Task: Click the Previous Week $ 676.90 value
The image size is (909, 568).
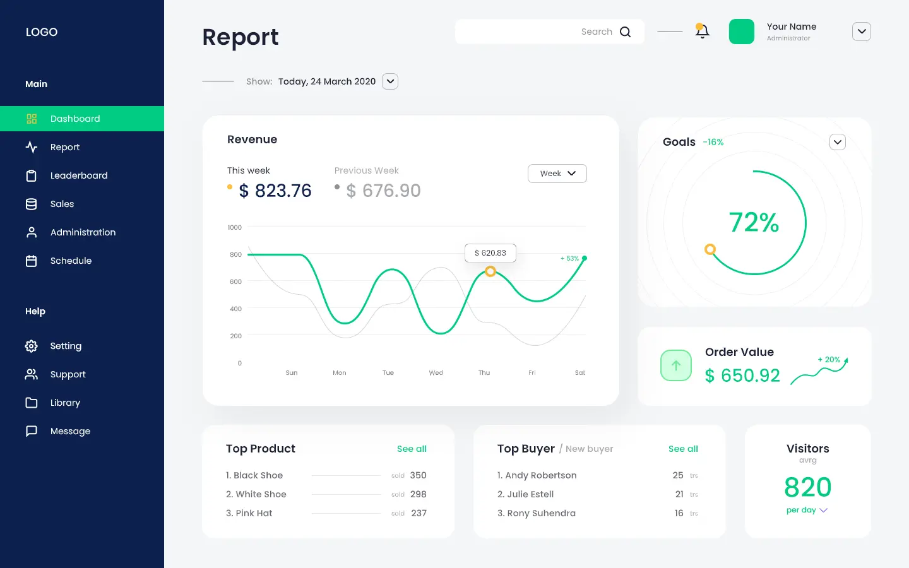Action: tap(384, 191)
